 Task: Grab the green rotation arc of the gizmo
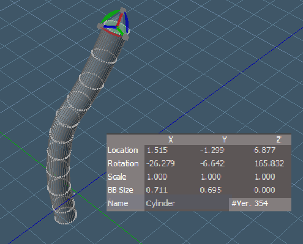coord(109,15)
